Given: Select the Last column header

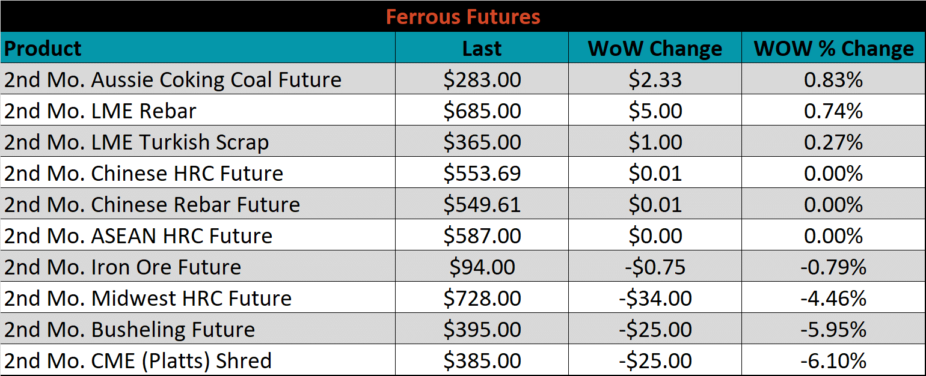Looking at the screenshot, I should click(x=482, y=48).
